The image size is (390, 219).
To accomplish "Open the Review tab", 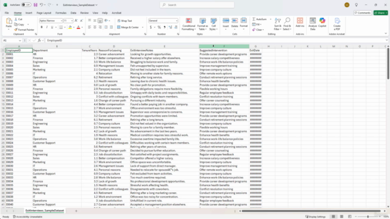I will 84,13.
